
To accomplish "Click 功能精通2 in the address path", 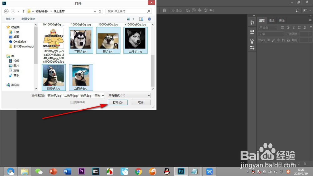I will tap(42, 11).
